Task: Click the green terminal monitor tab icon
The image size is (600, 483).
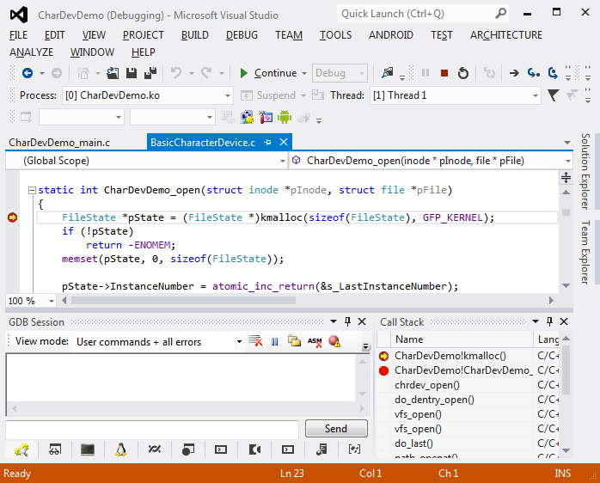Action: click(x=88, y=449)
